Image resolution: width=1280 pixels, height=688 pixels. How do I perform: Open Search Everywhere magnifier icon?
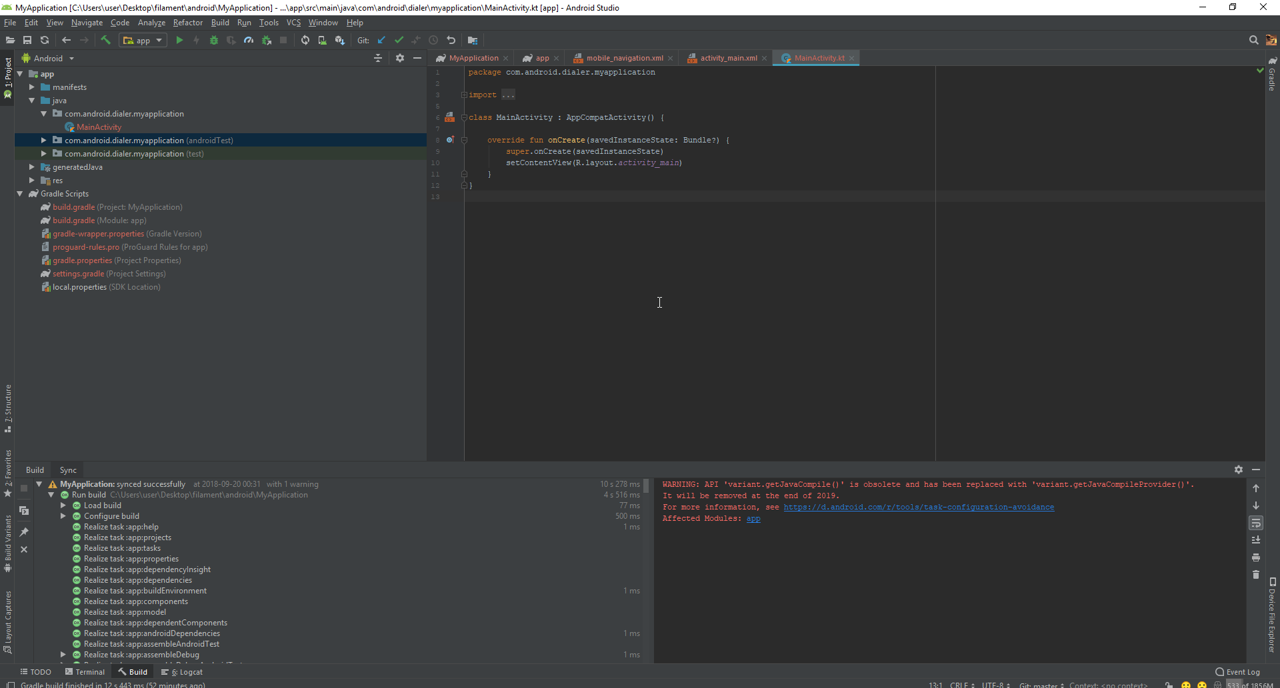[x=1253, y=41]
